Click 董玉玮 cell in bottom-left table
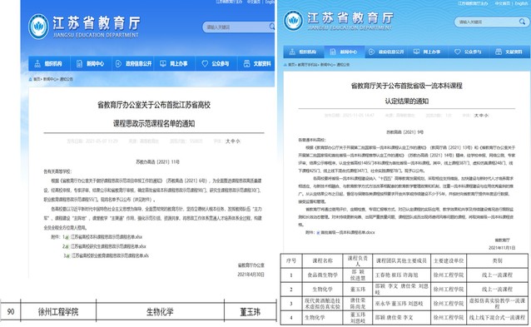The height and width of the screenshot is (327, 531). (x=251, y=312)
